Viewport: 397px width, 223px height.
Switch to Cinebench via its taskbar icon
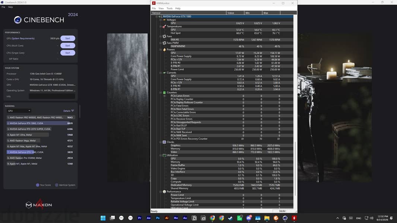(x=285, y=218)
